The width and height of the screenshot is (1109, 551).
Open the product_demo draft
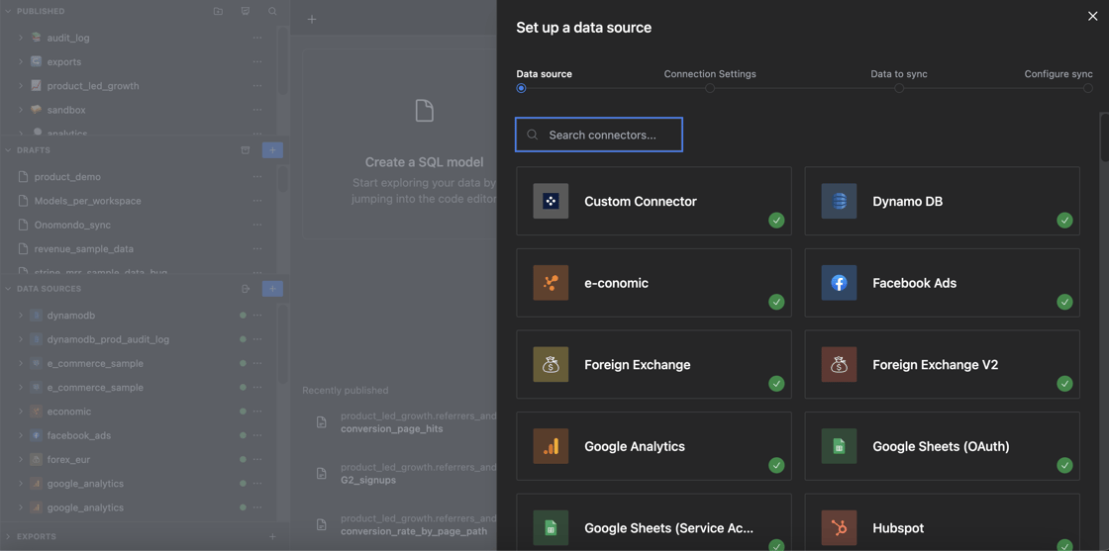pos(67,177)
